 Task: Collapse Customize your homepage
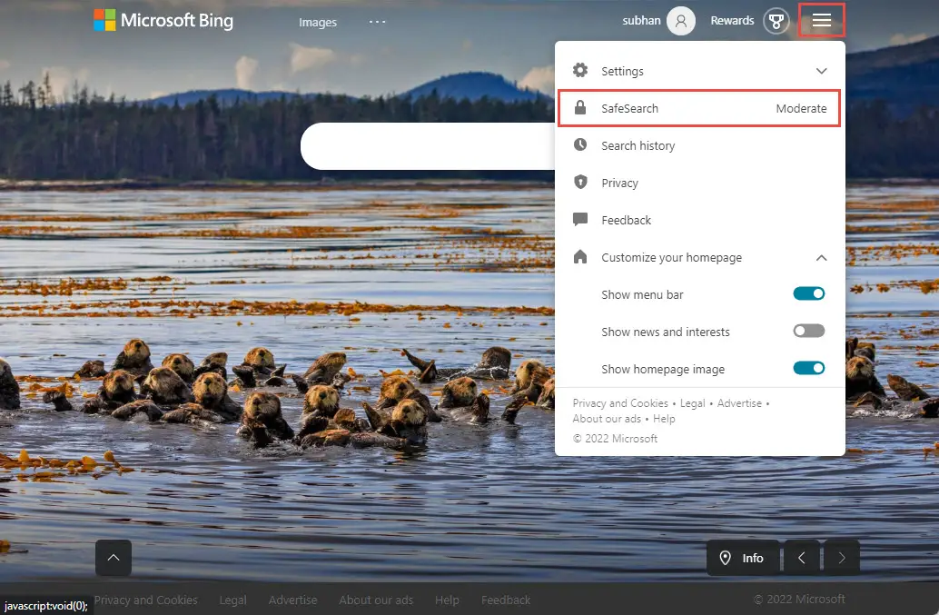click(821, 257)
